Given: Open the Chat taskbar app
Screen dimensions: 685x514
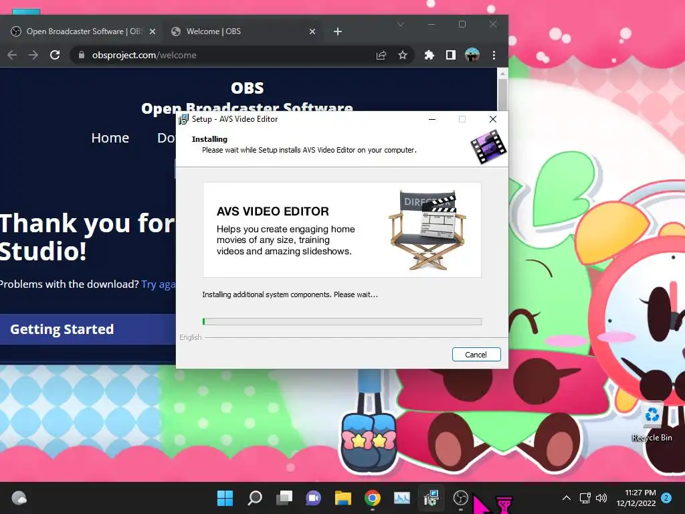Looking at the screenshot, I should tap(313, 498).
